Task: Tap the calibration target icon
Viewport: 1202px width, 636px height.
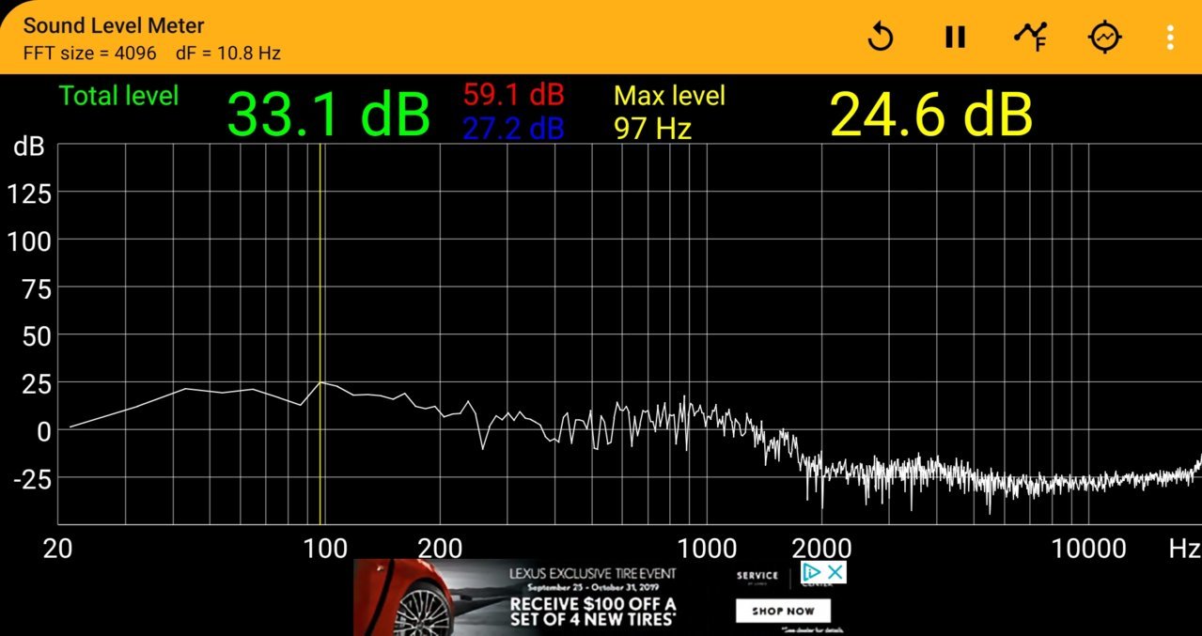Action: pos(1105,37)
